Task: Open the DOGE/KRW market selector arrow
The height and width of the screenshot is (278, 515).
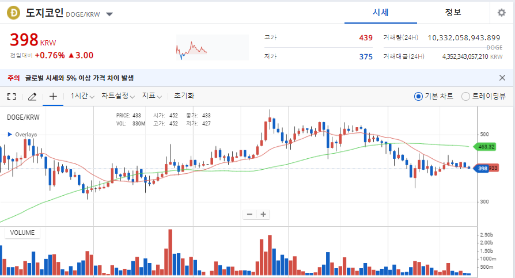Action: (109, 14)
